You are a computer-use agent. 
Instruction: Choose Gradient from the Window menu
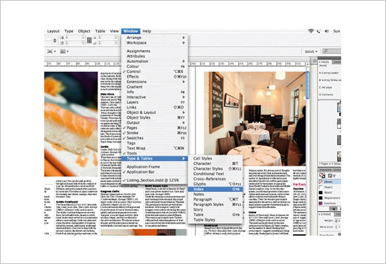154,86
